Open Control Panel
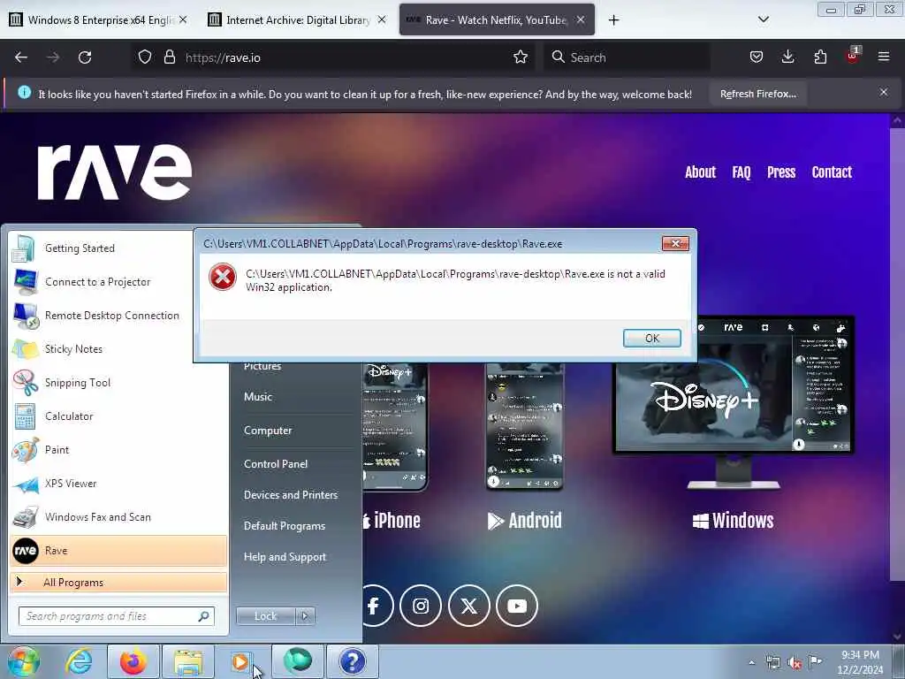The image size is (905, 679). pos(276,463)
